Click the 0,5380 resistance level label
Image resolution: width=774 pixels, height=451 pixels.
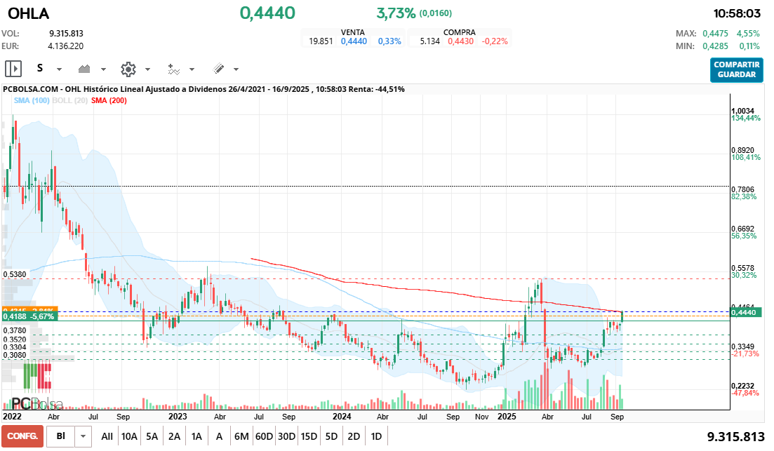[15, 274]
